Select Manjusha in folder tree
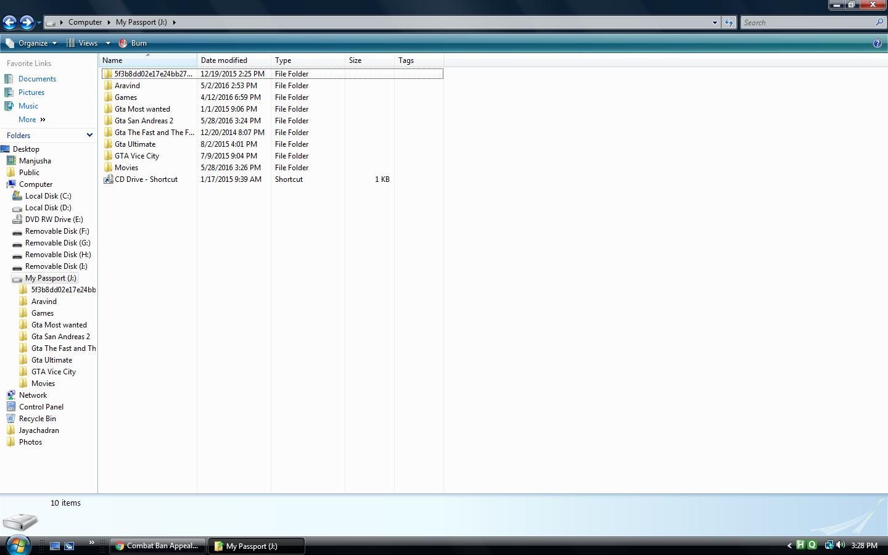 pos(35,161)
